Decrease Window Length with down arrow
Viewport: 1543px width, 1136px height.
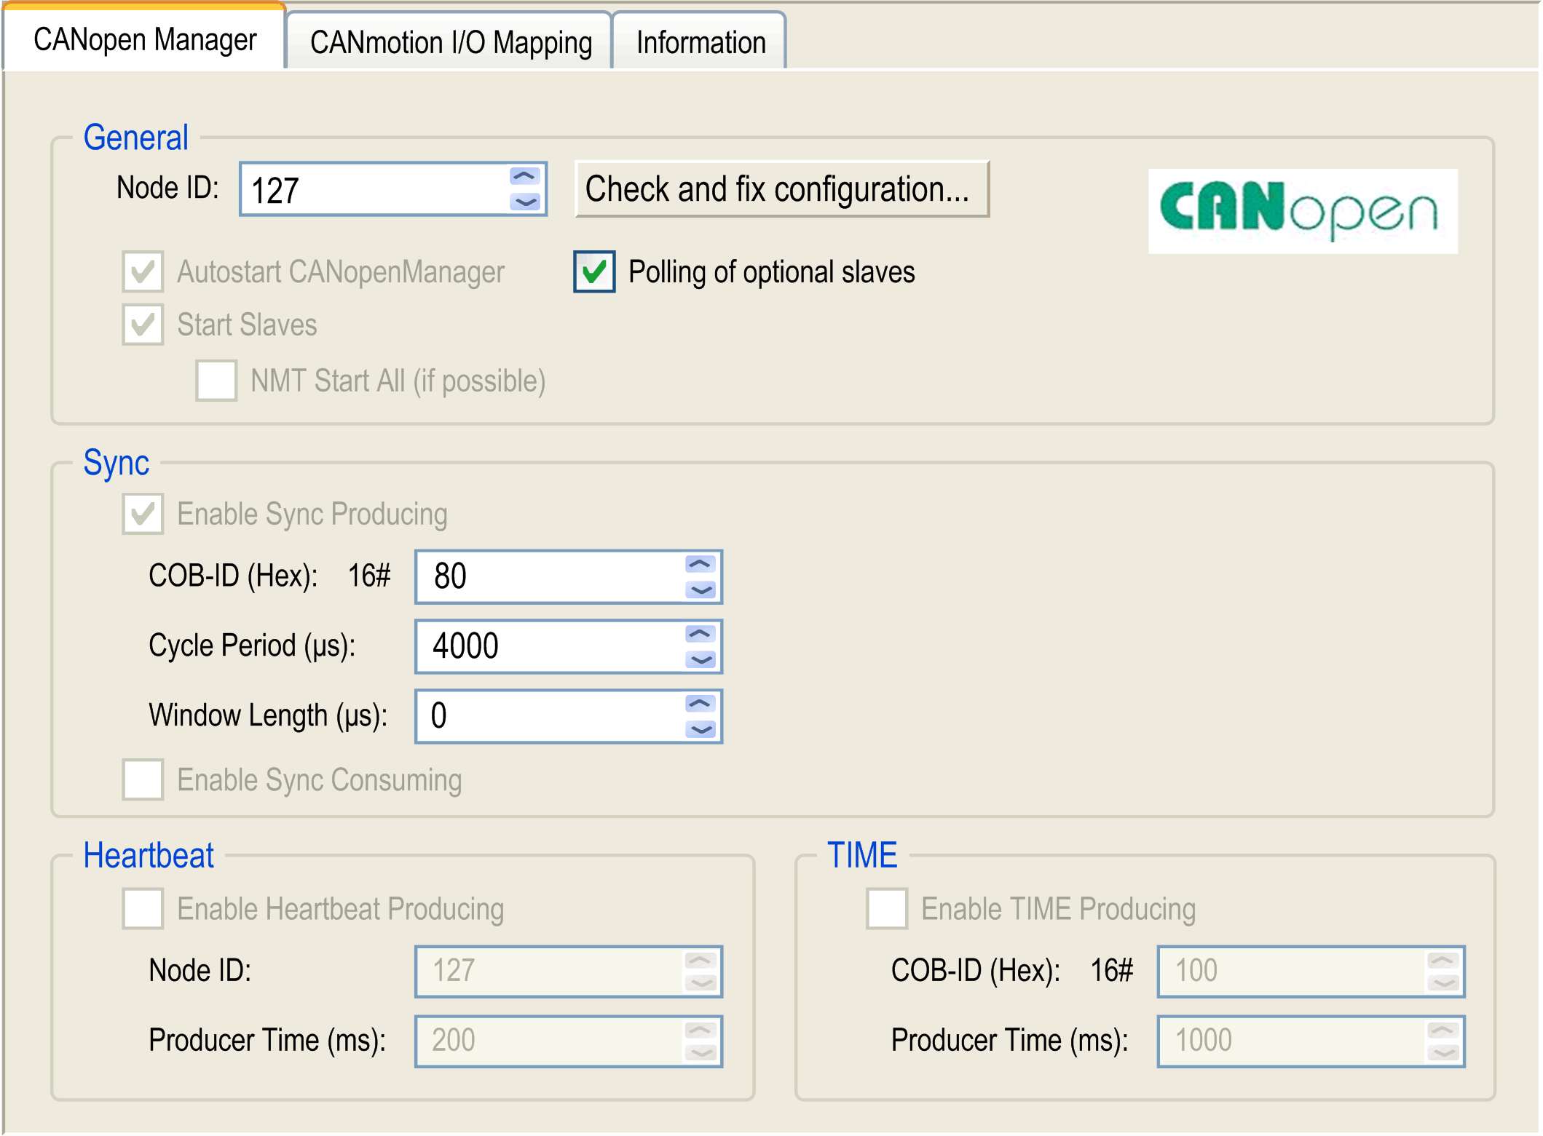tap(700, 729)
